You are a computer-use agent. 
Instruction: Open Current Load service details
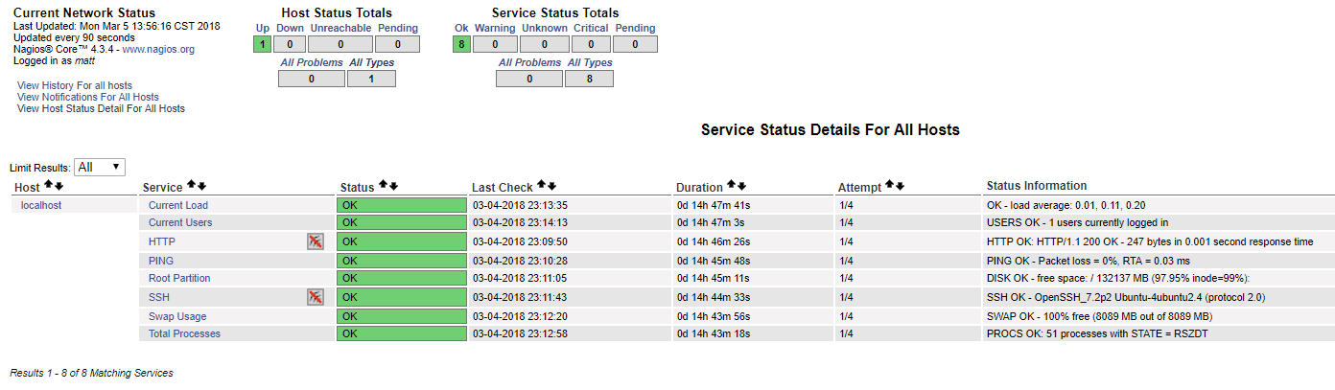click(x=178, y=205)
